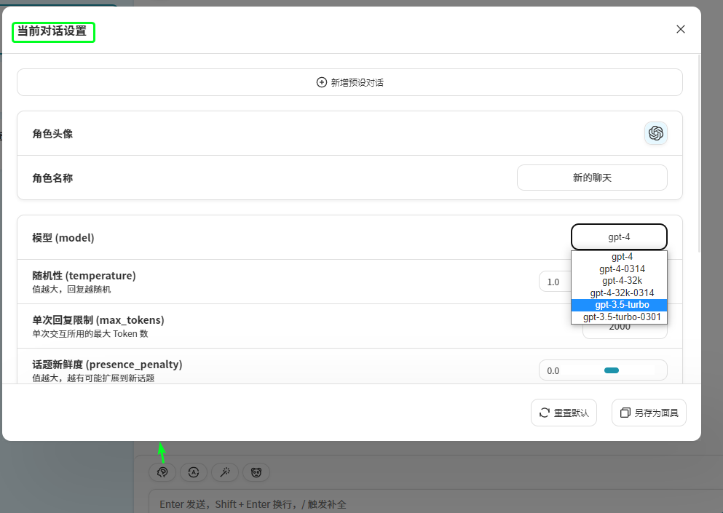Click the 值越大，越有可能扩展到新话题 description

coord(93,378)
